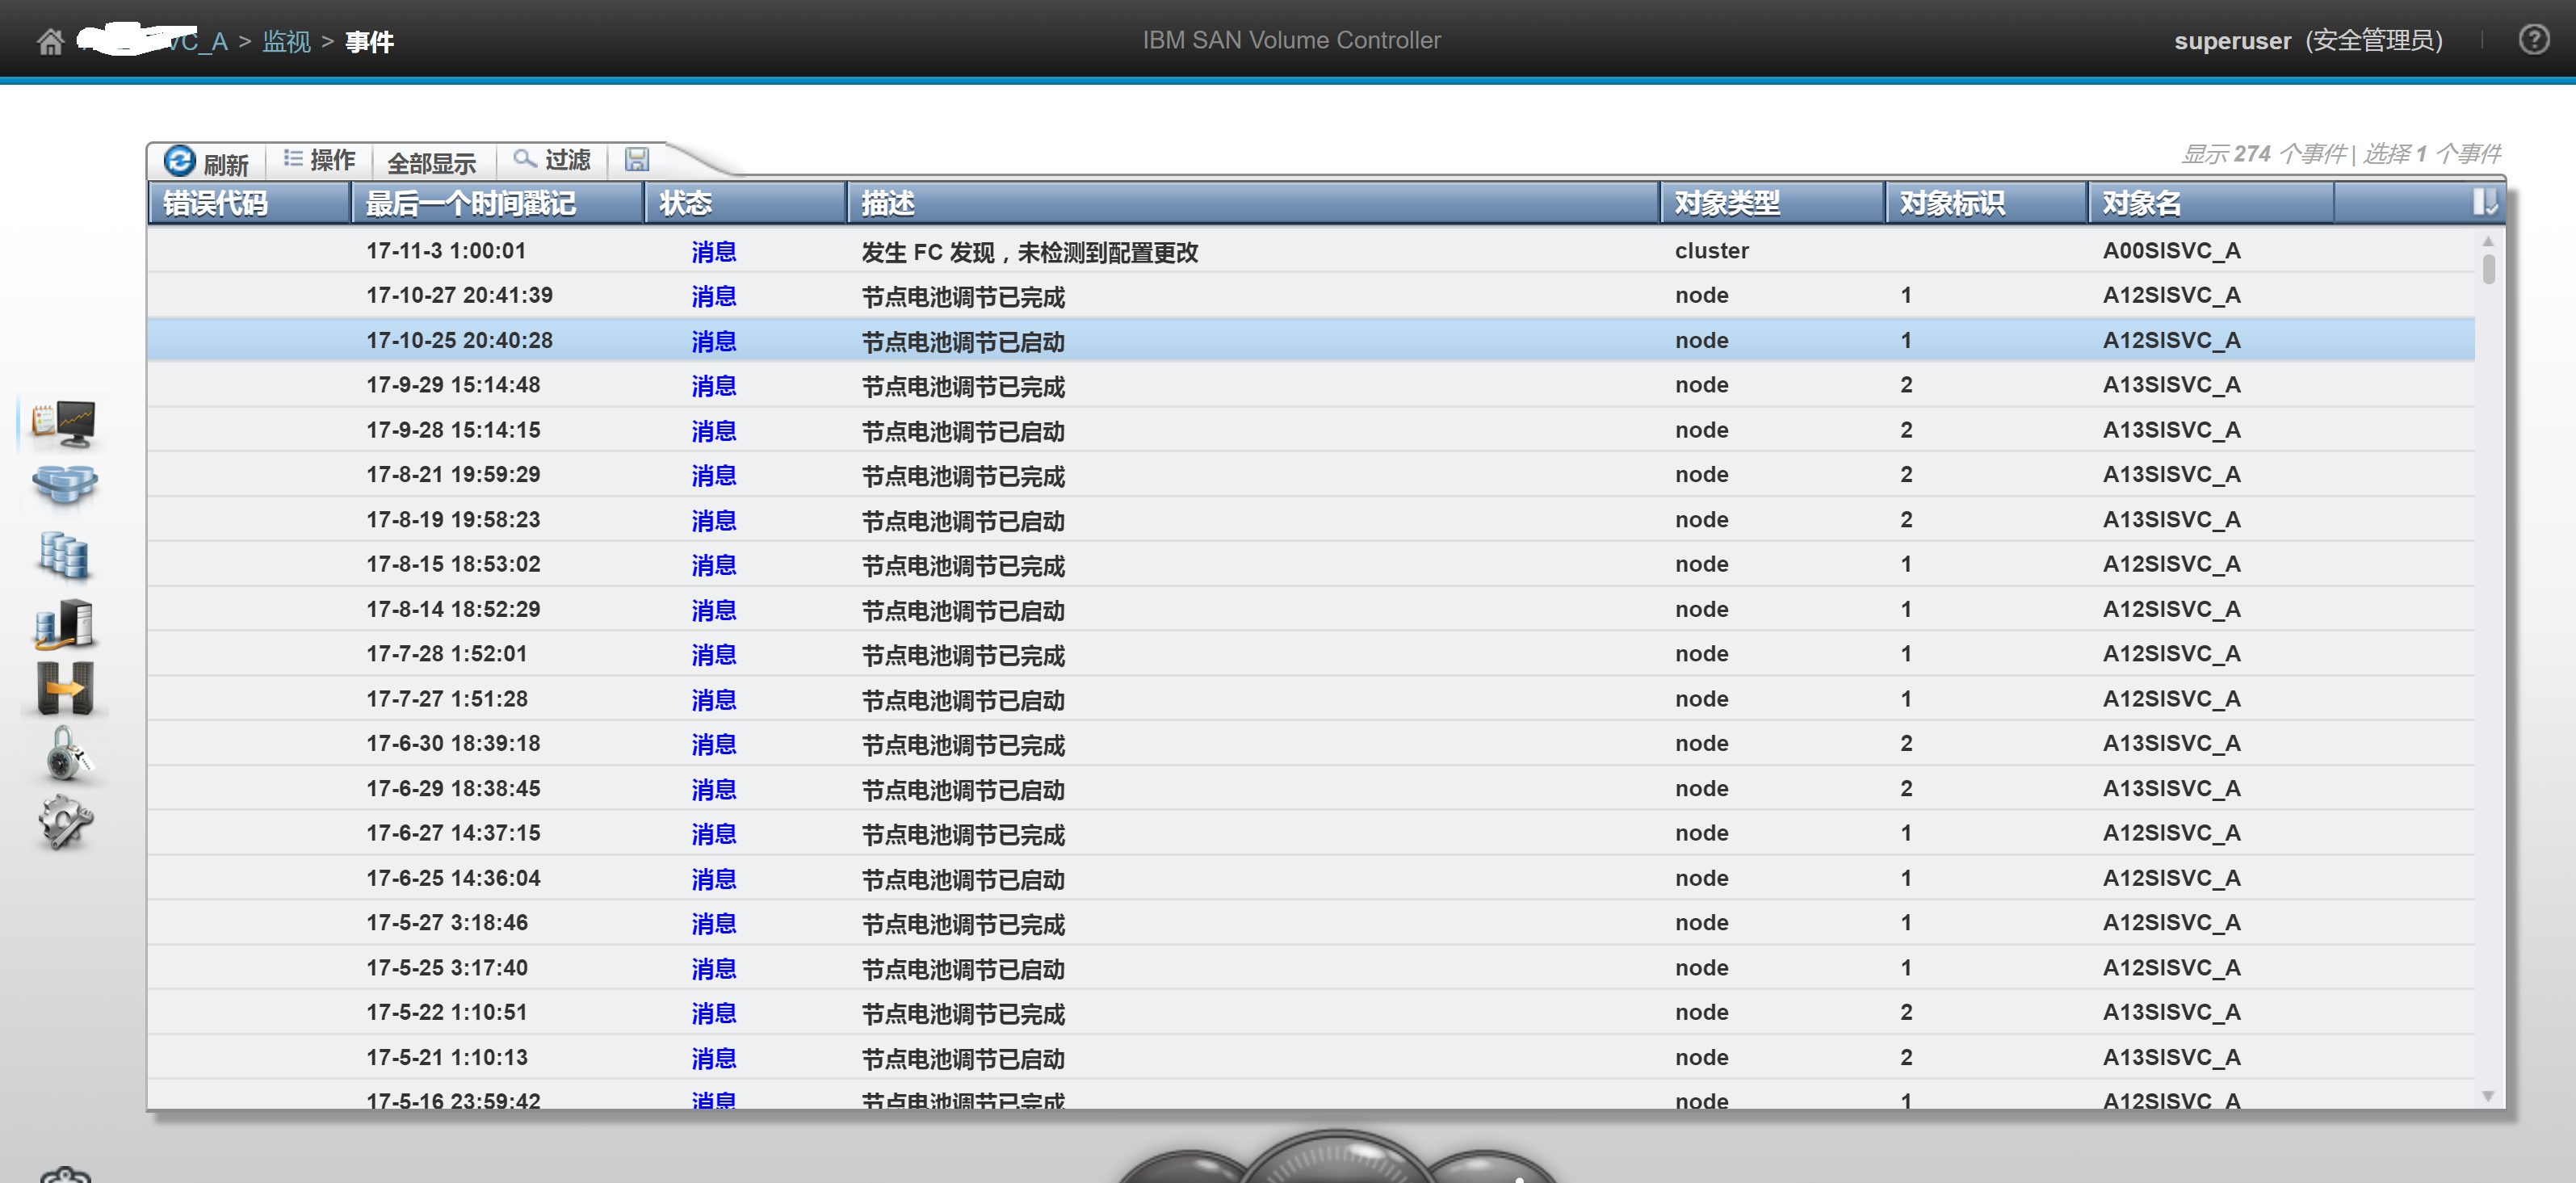Open the Pools sidebar icon

(65, 486)
